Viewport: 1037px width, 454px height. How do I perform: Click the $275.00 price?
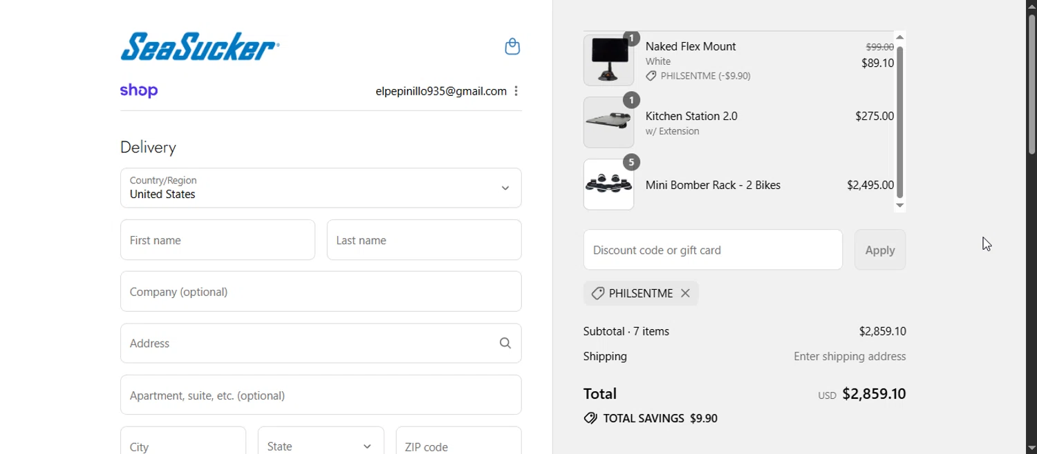click(x=875, y=116)
